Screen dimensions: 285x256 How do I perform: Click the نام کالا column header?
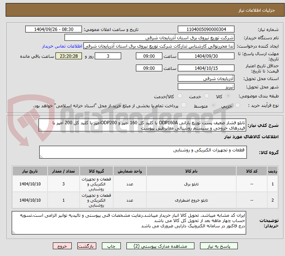(x=191, y=171)
